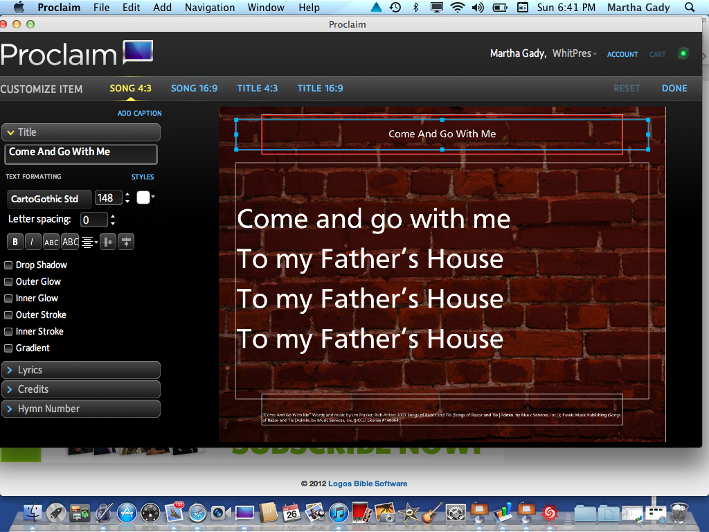Screen dimensions: 709x532
Task: Open the Address Book dock icon
Action: (x=268, y=513)
